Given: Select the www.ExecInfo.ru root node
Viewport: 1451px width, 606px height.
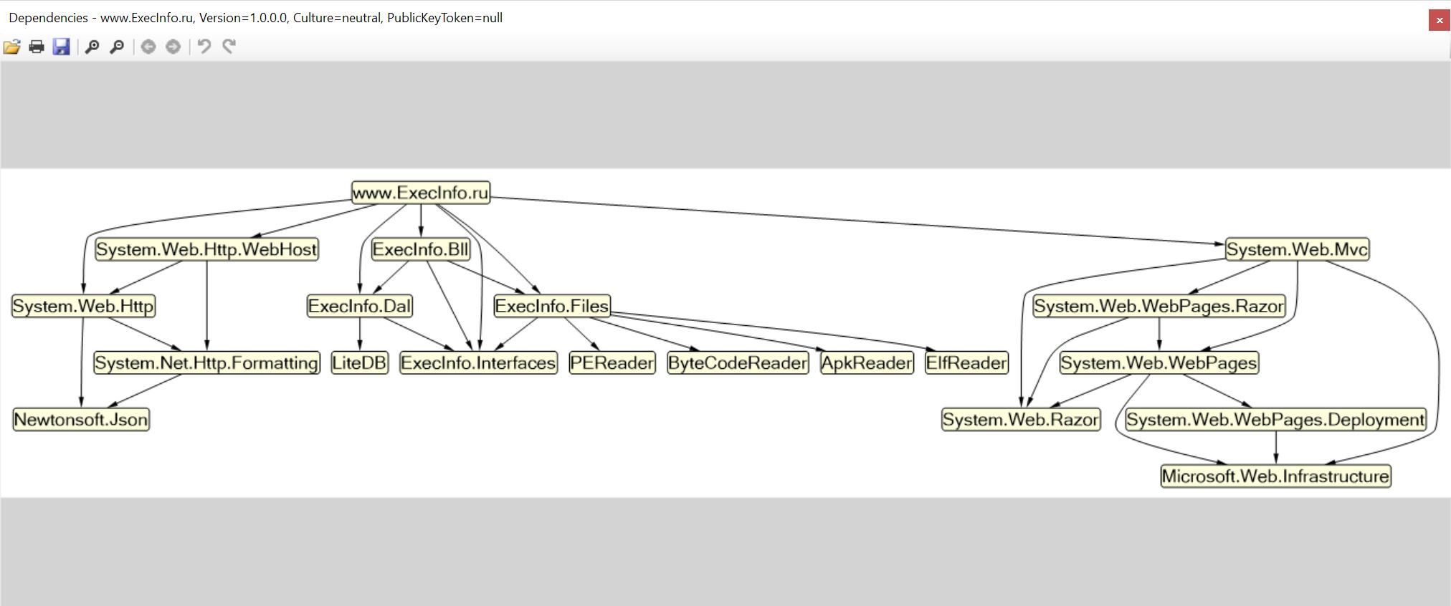Looking at the screenshot, I should pos(421,193).
